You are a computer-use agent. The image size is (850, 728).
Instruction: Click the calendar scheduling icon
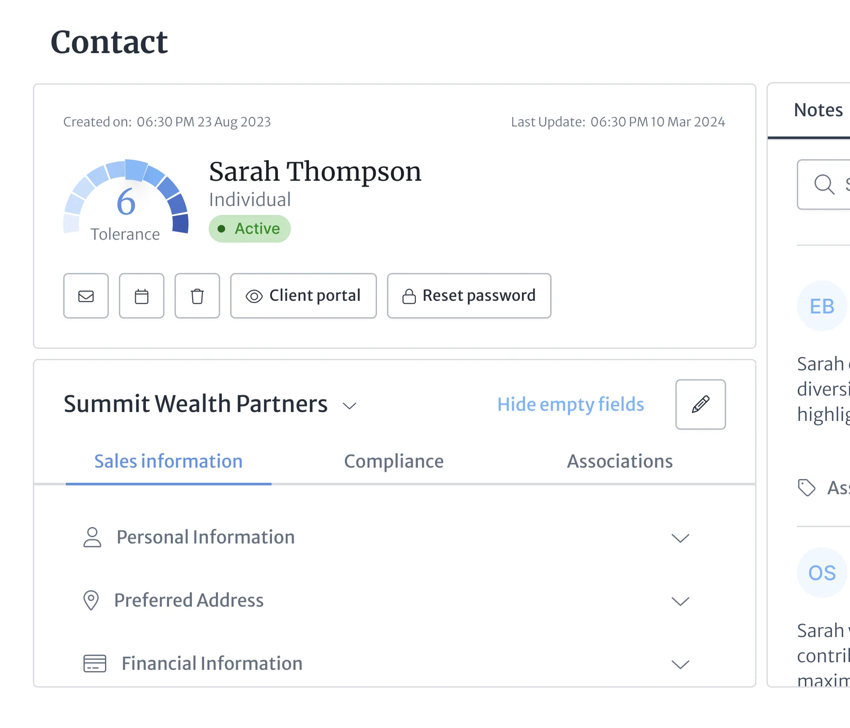point(142,296)
